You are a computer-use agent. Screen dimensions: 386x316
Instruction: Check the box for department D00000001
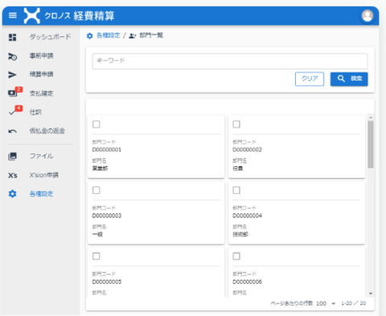pyautogui.click(x=96, y=124)
